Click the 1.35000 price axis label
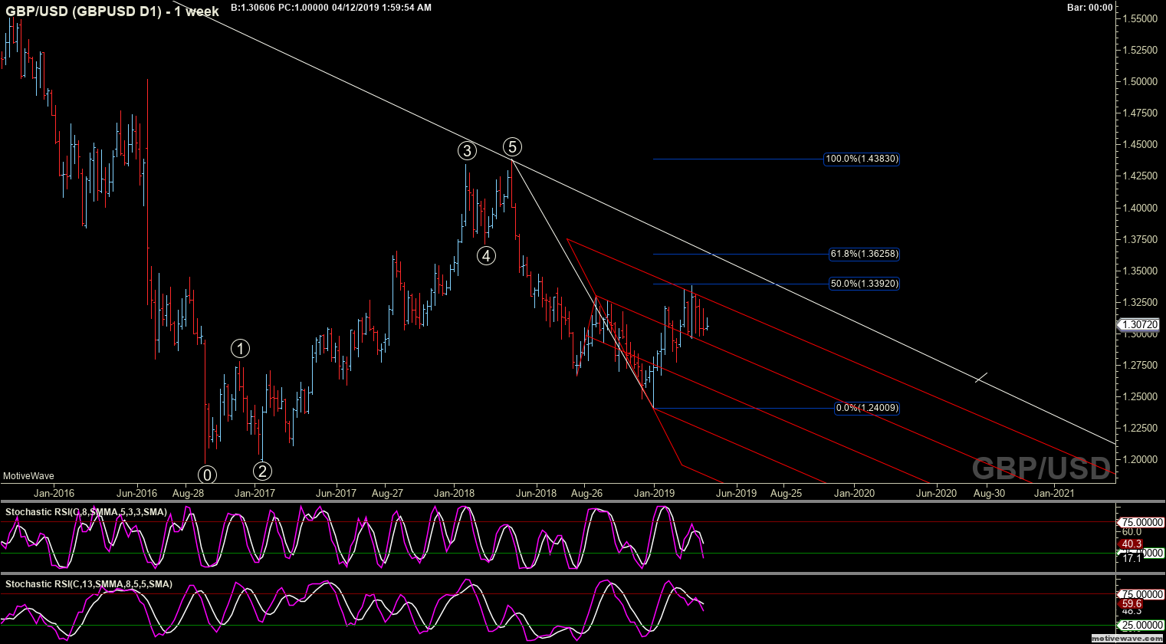The width and height of the screenshot is (1166, 644). pyautogui.click(x=1139, y=271)
